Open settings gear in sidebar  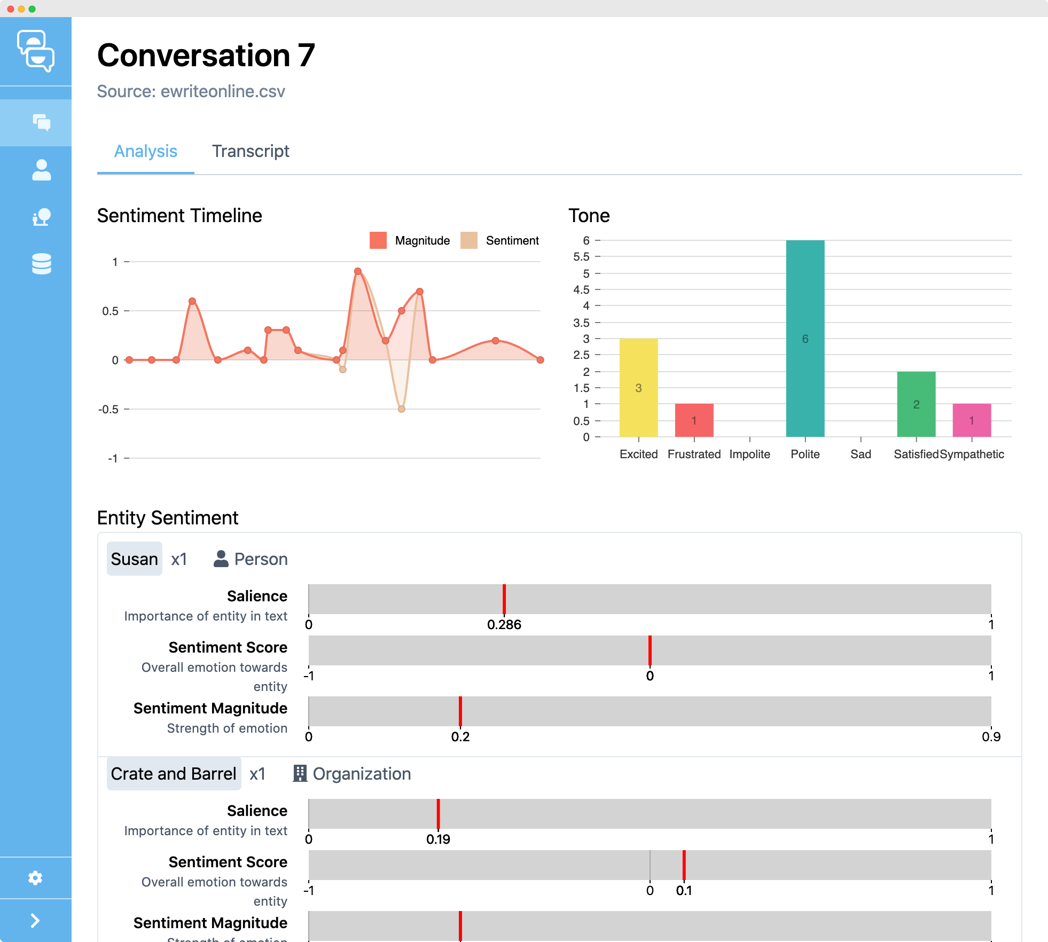pyautogui.click(x=35, y=878)
